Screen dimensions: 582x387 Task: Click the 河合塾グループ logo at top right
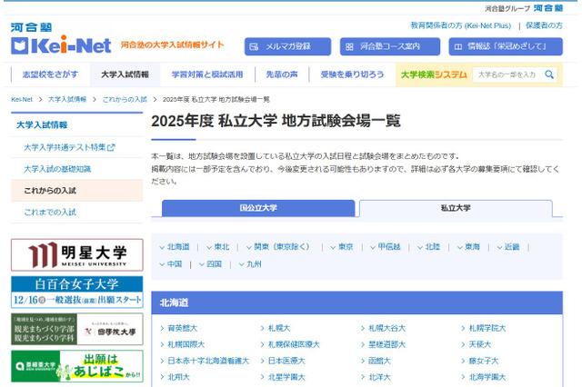[524, 8]
